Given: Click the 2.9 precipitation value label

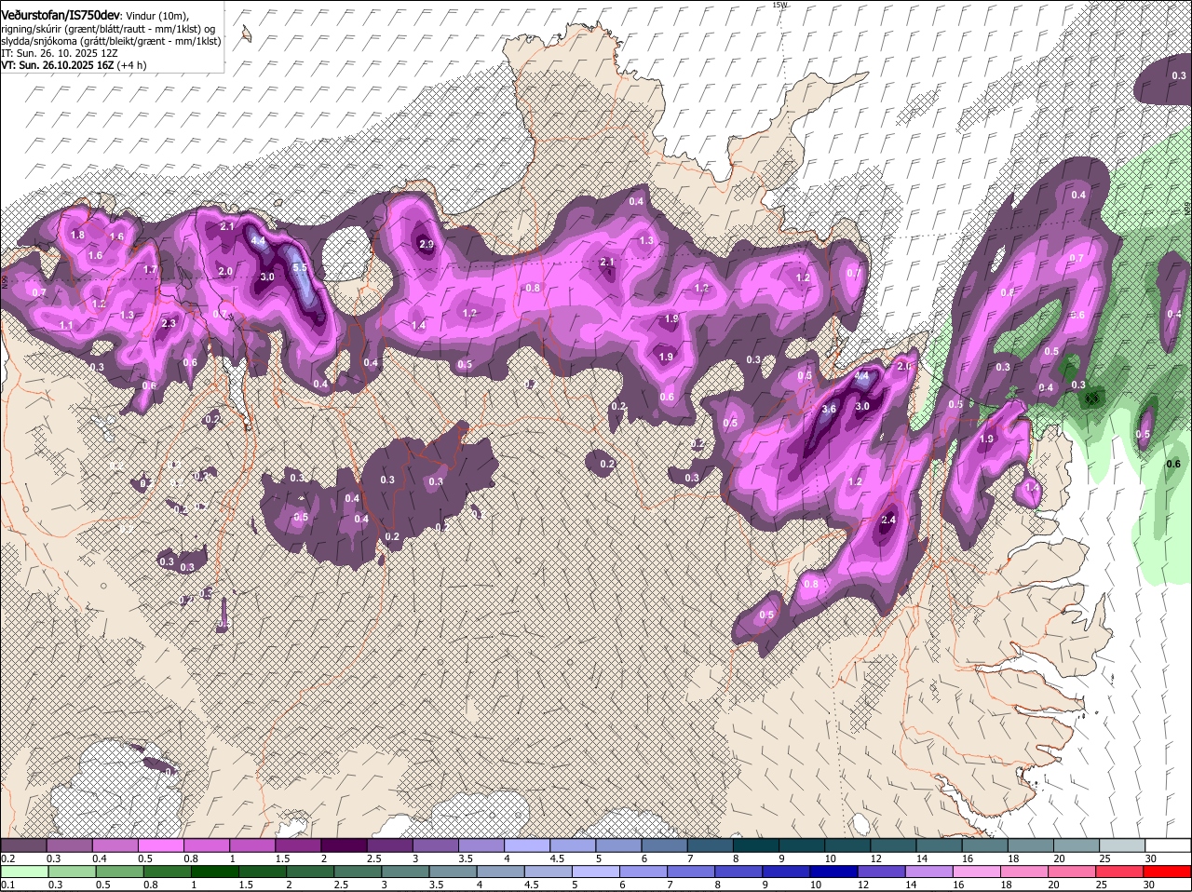Looking at the screenshot, I should point(427,245).
